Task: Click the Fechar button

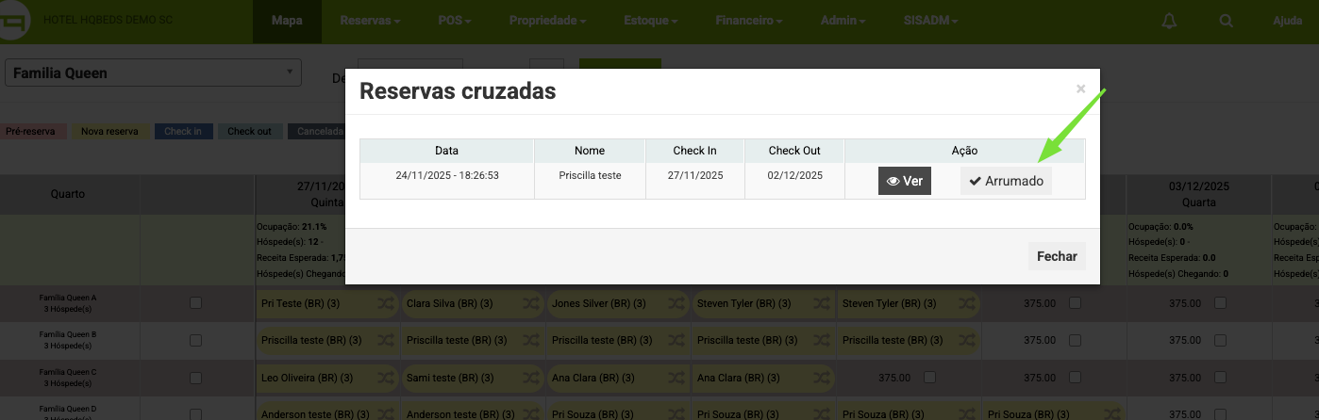Action: 1056,256
